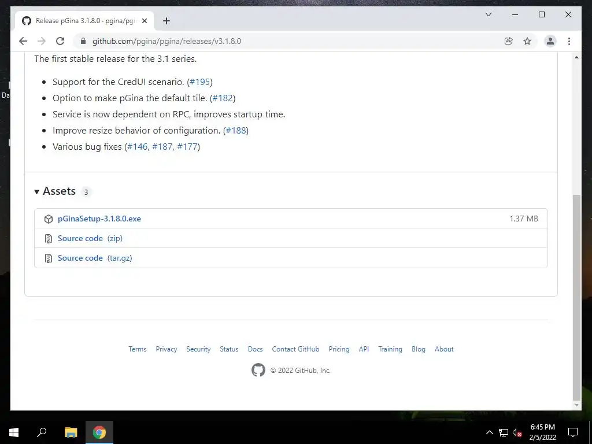Open a new browser tab

(x=166, y=21)
